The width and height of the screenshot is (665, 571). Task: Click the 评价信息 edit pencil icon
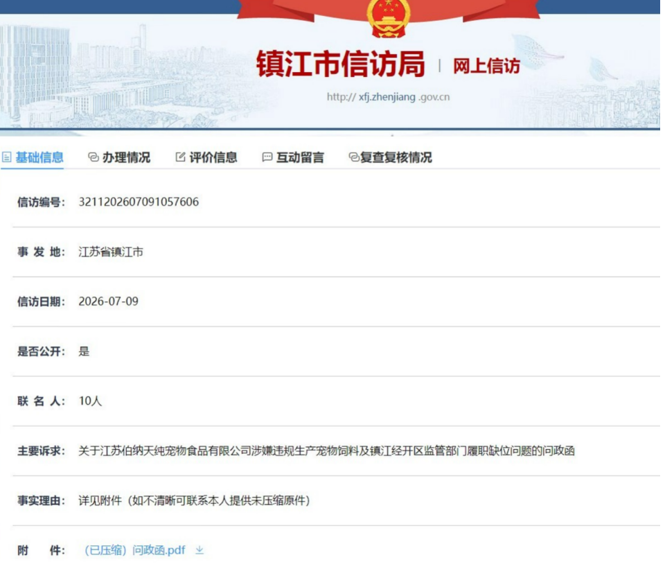click(x=181, y=157)
